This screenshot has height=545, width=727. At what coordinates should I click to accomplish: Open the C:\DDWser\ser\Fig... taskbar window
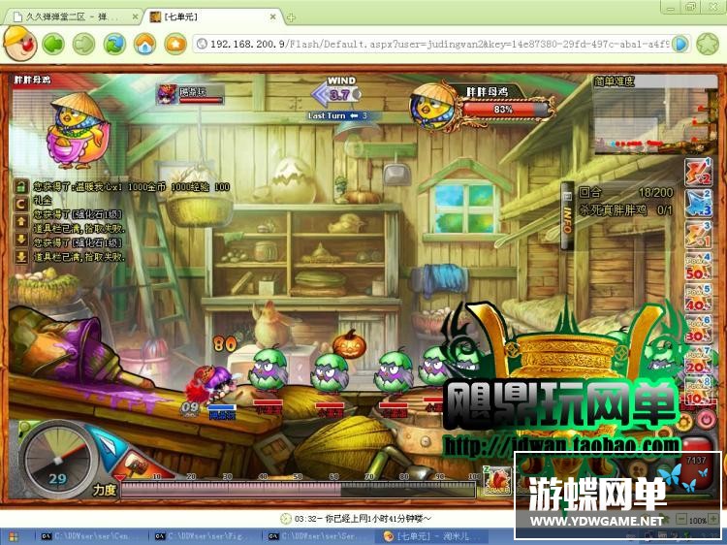pos(204,536)
